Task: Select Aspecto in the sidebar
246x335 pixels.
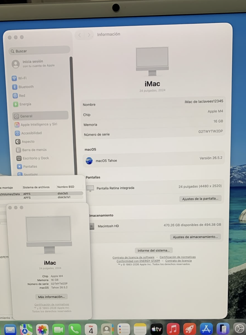Action: coord(25,141)
